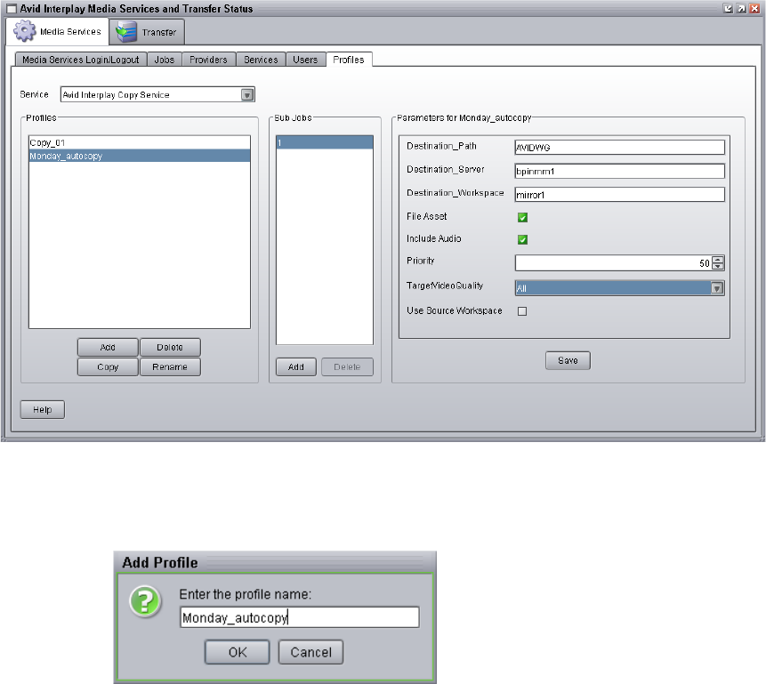
Task: Click Delete button under Sub Jobs
Action: point(347,367)
